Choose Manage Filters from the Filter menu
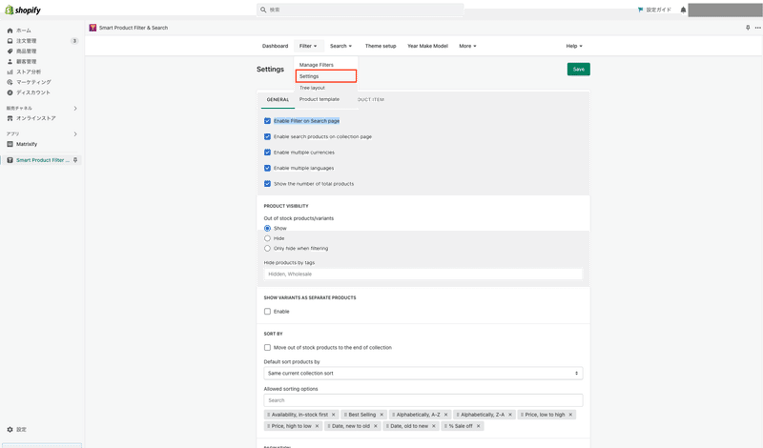 point(317,65)
